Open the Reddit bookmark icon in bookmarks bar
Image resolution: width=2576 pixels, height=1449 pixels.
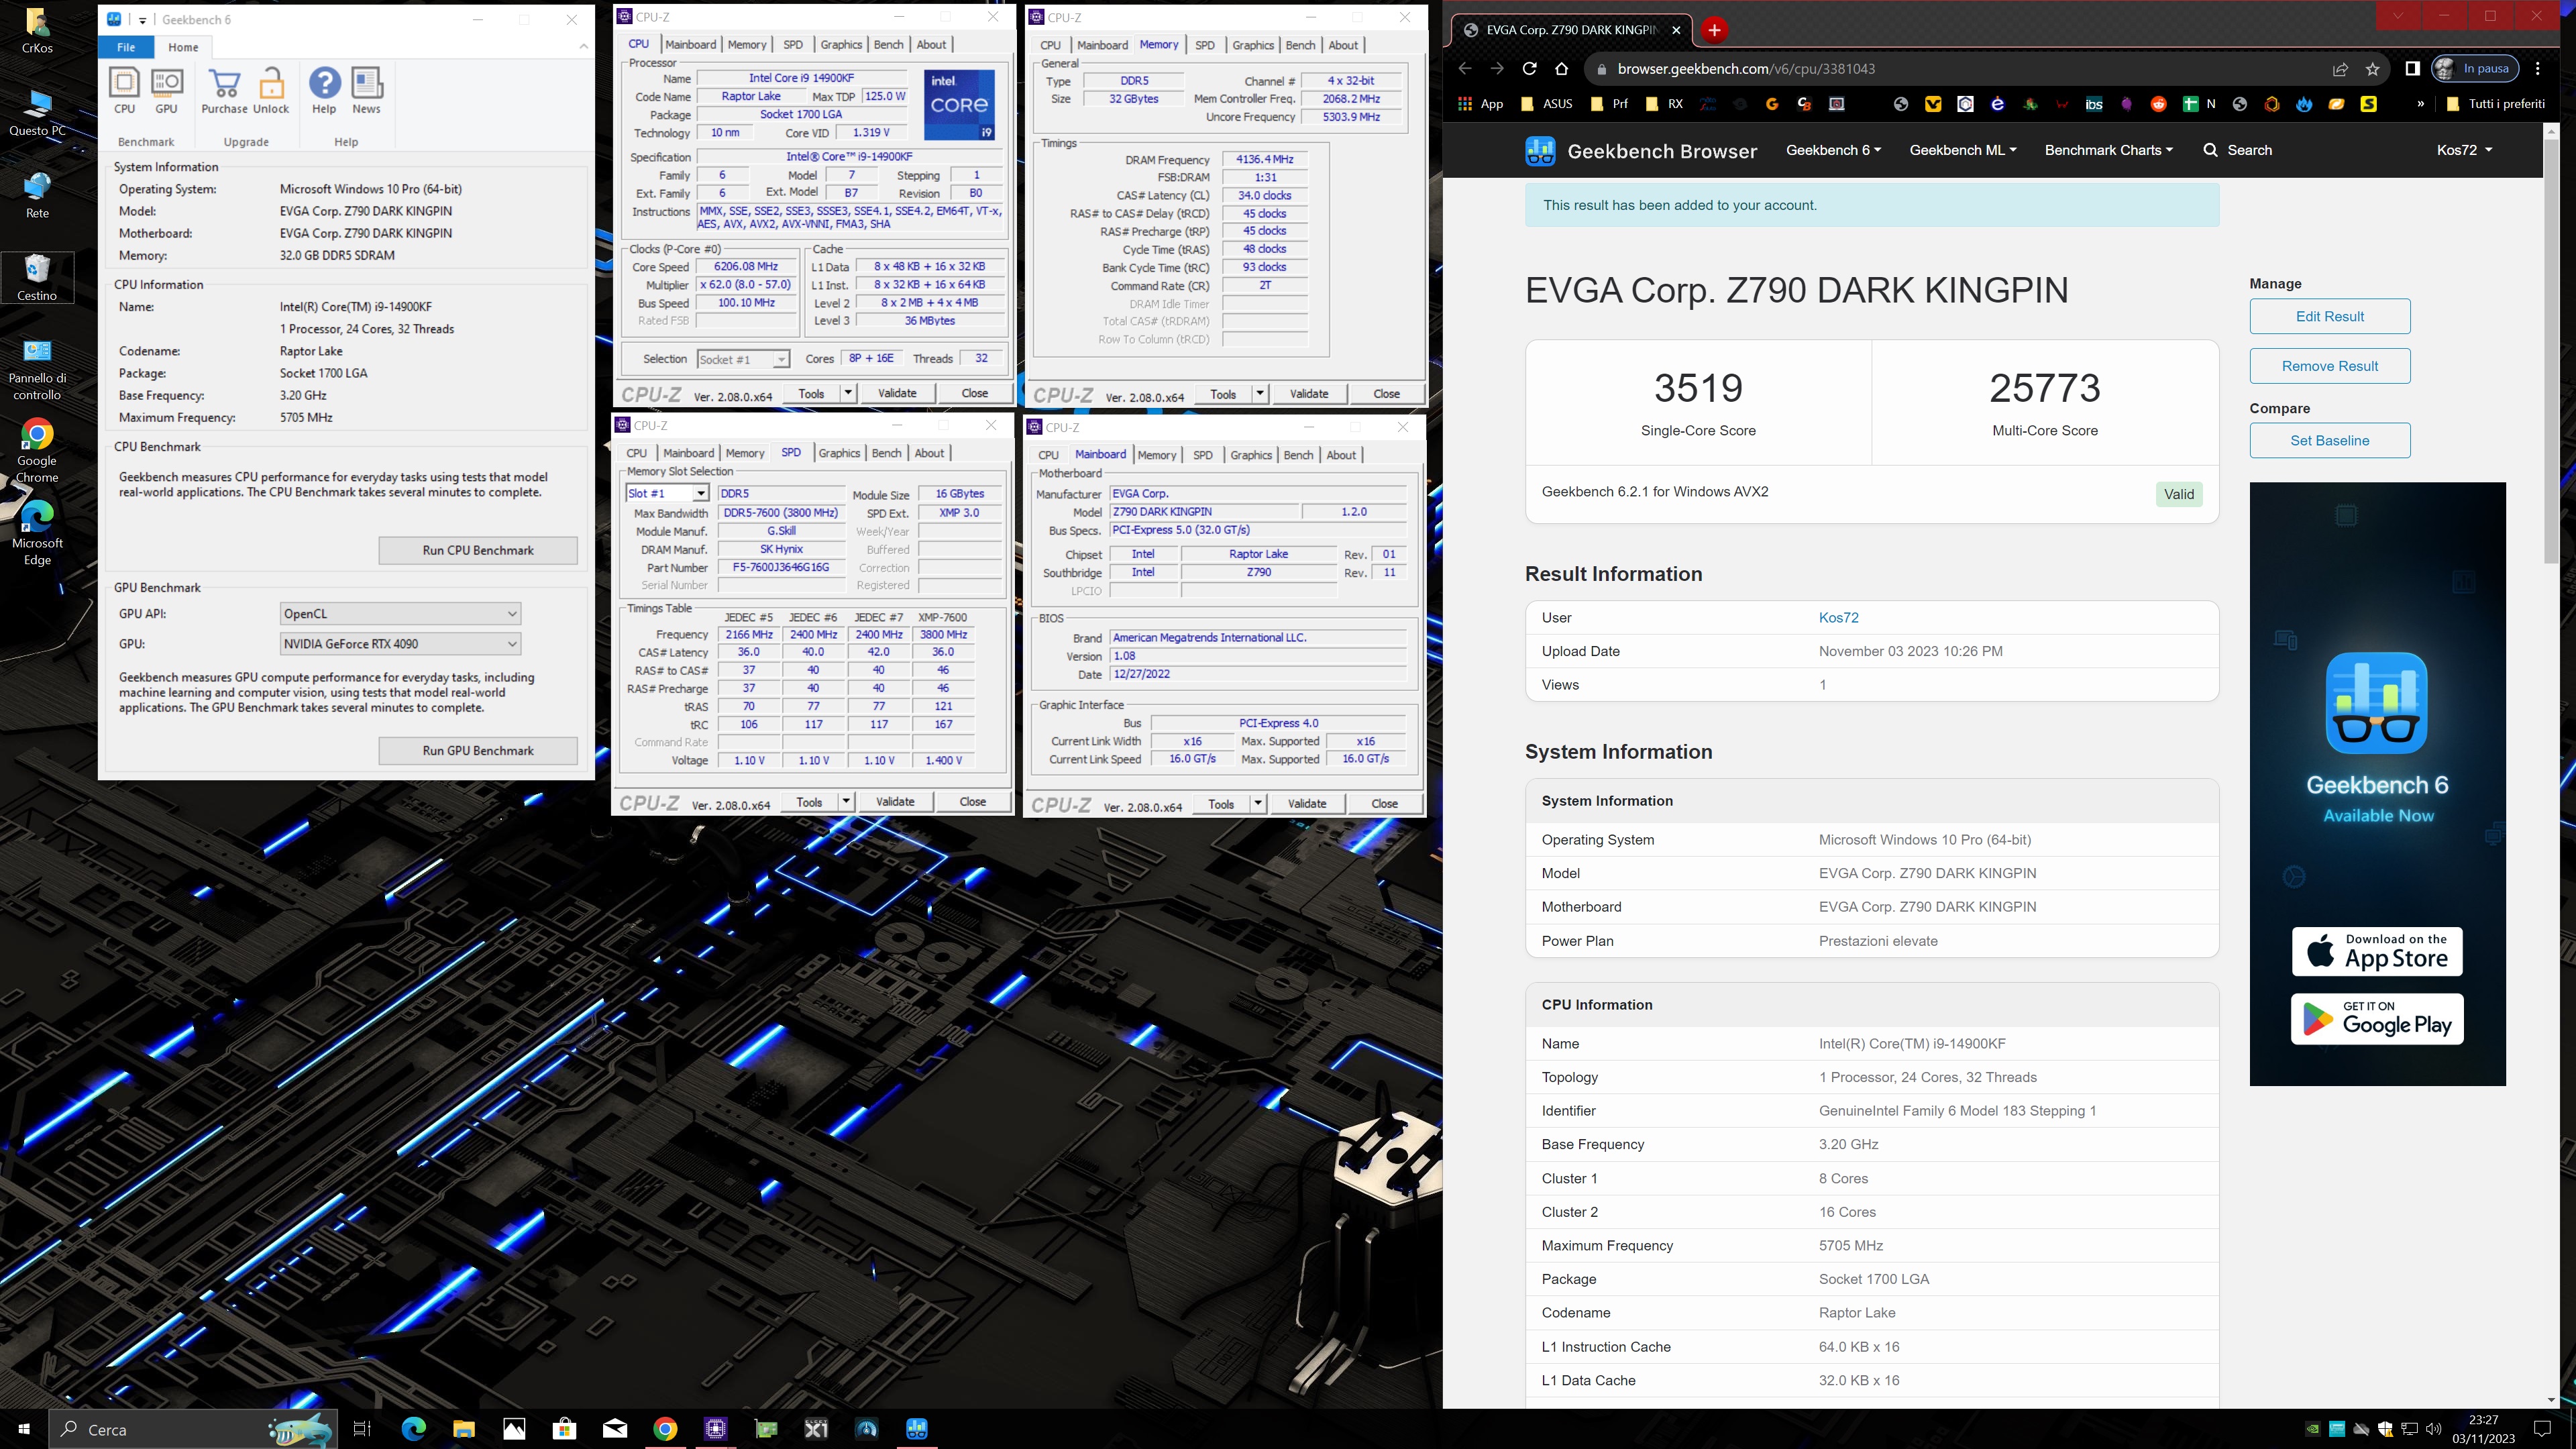2159,104
